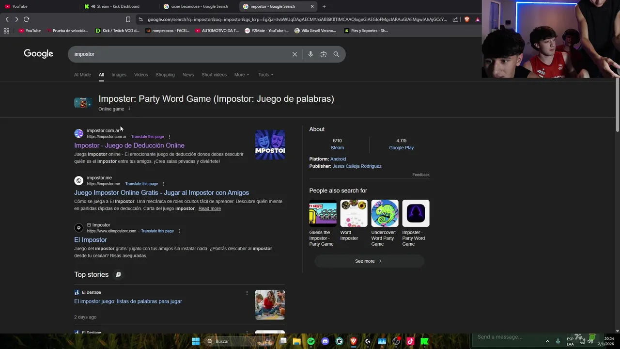Select the Videos search filter
Image resolution: width=620 pixels, height=349 pixels.
(x=141, y=75)
